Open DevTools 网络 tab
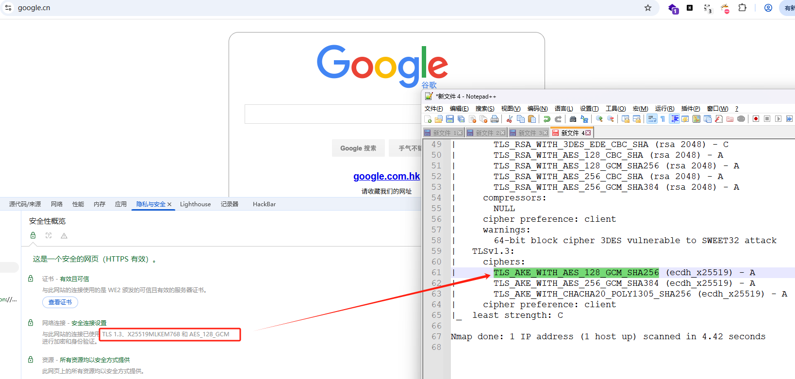795x379 pixels. [57, 204]
